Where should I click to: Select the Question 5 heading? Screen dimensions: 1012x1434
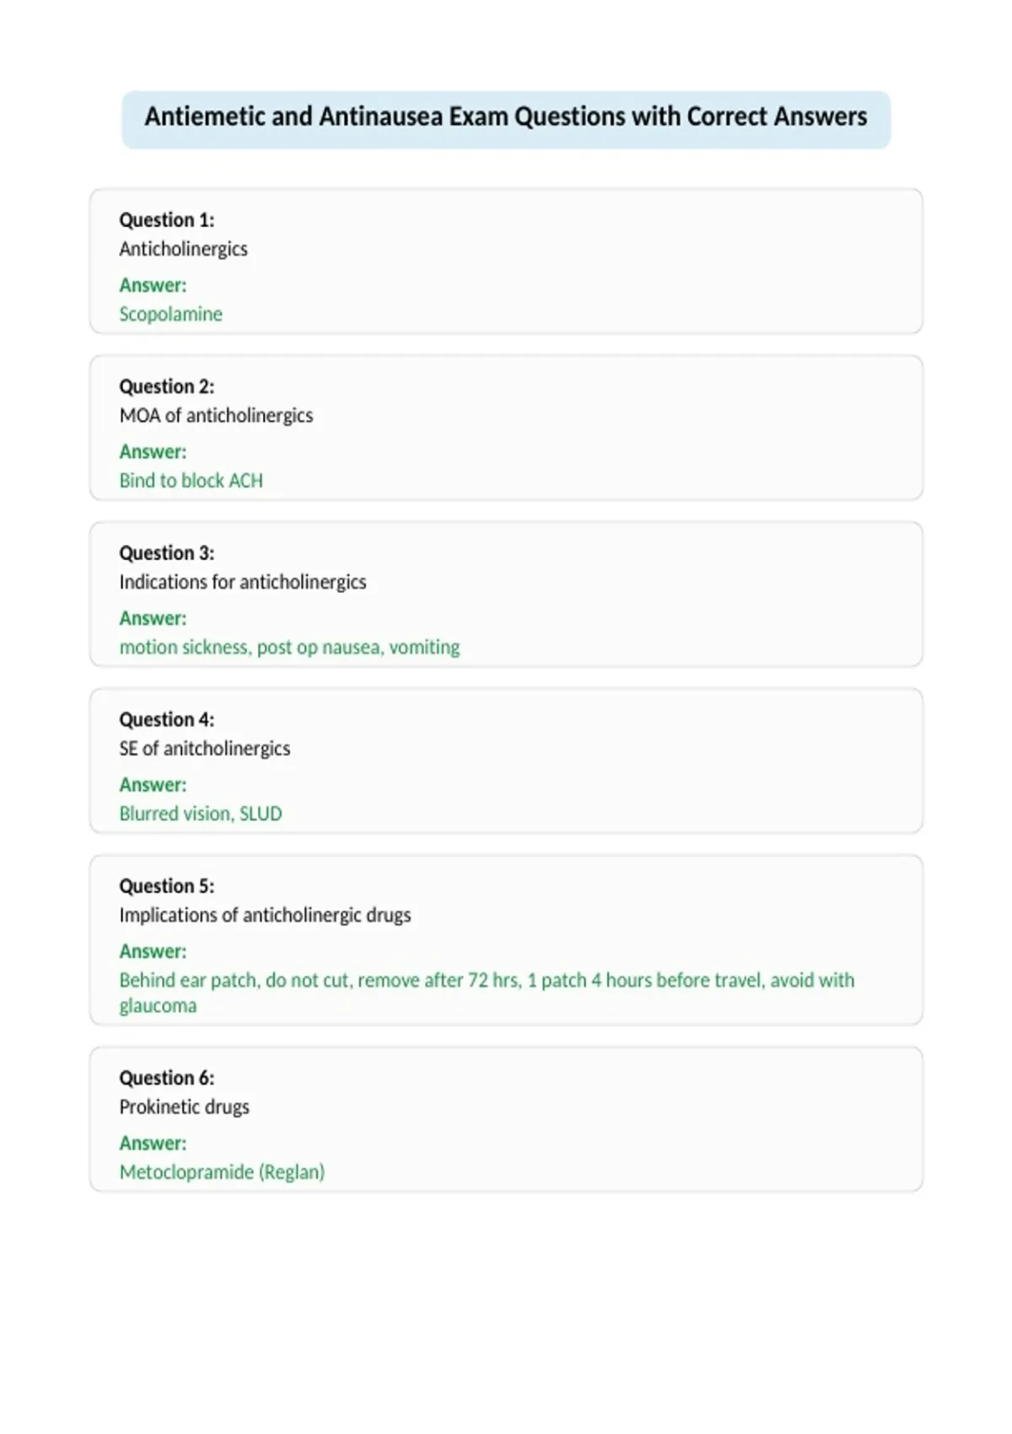pos(167,886)
